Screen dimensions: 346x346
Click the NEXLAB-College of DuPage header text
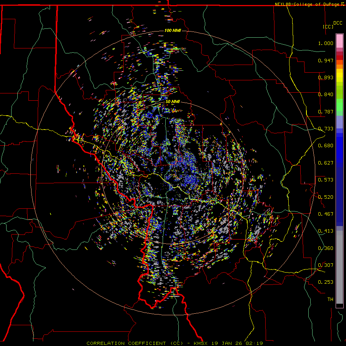[308, 4]
